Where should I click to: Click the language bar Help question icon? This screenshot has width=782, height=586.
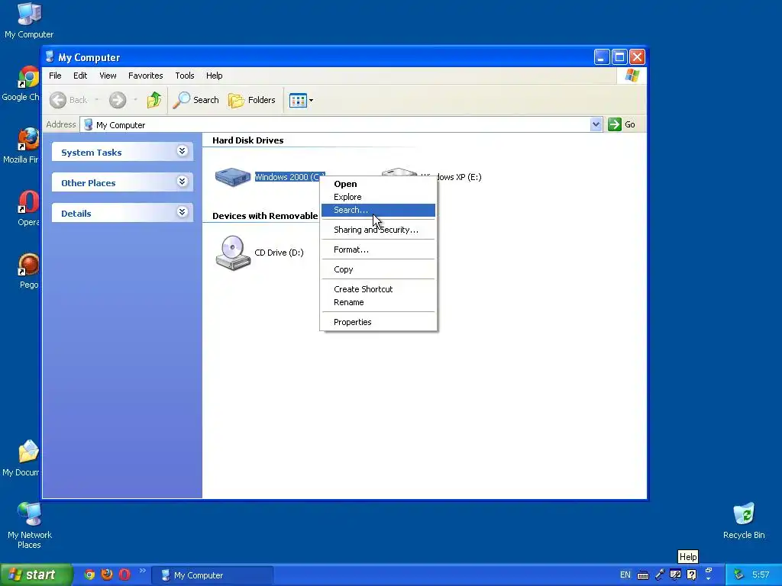tap(691, 575)
